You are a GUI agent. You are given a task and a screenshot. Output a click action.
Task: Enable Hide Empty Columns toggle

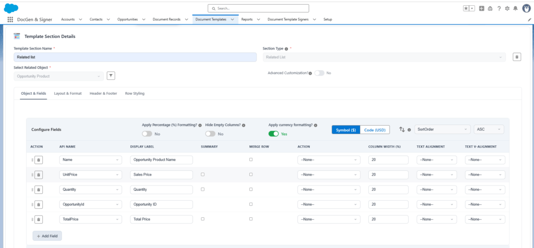[211, 134]
